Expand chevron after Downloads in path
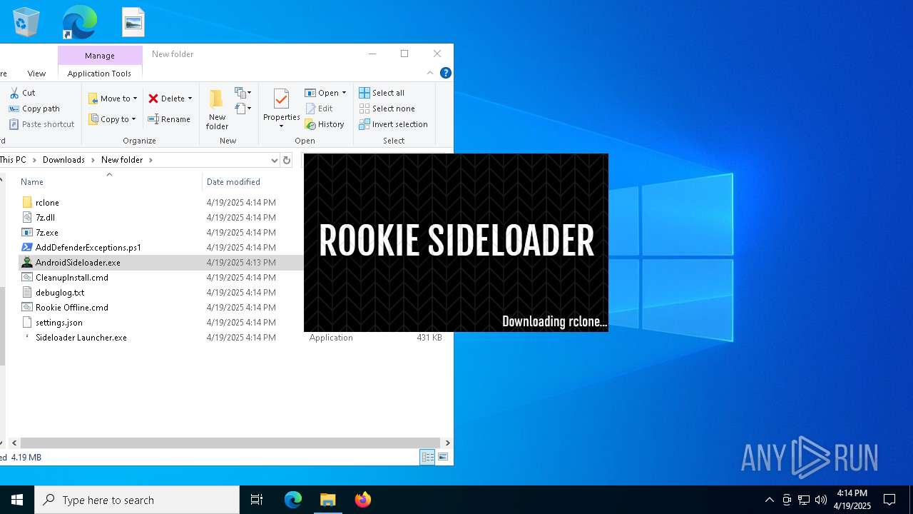913x514 pixels. point(93,160)
